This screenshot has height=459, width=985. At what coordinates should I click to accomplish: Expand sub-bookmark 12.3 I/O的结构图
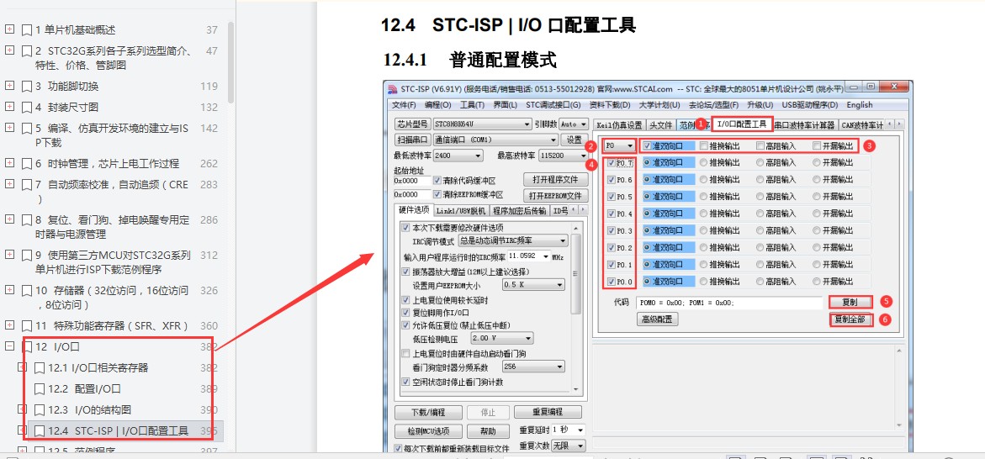(22, 409)
